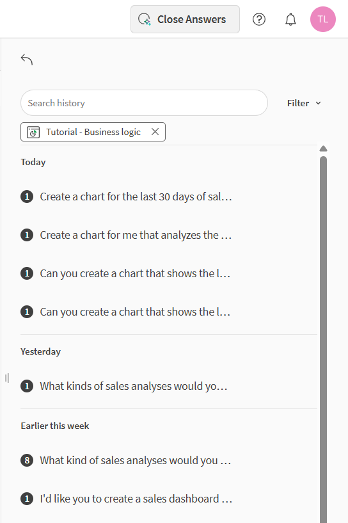Click the badge numbered 8 beside the sales analyses entry

[27, 461]
